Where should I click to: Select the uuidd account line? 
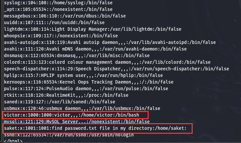coord(54,22)
